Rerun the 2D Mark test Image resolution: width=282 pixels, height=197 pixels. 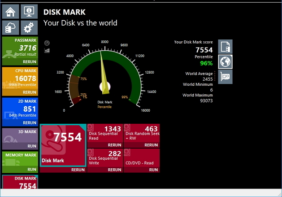pos(30,123)
